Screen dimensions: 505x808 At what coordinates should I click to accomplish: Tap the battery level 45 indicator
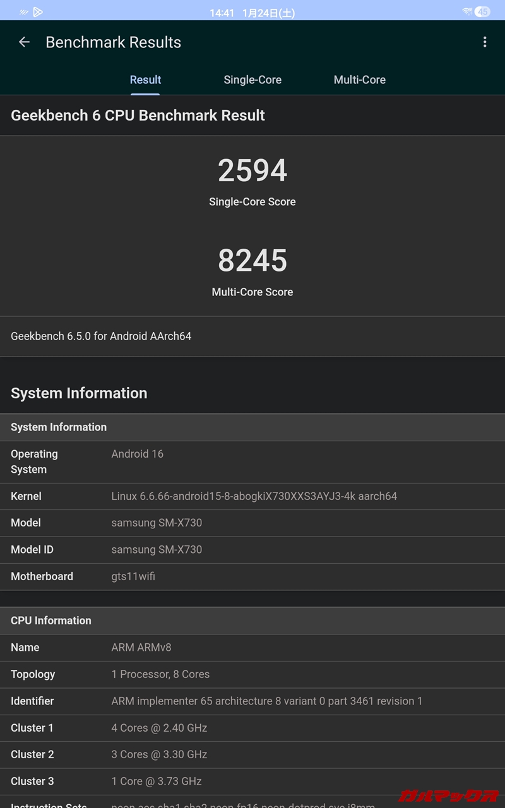[x=482, y=11]
